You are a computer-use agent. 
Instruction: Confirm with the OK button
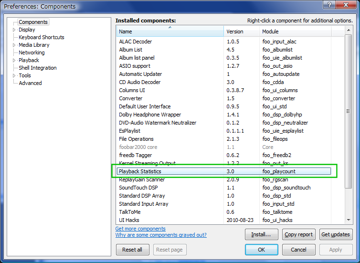(262, 250)
